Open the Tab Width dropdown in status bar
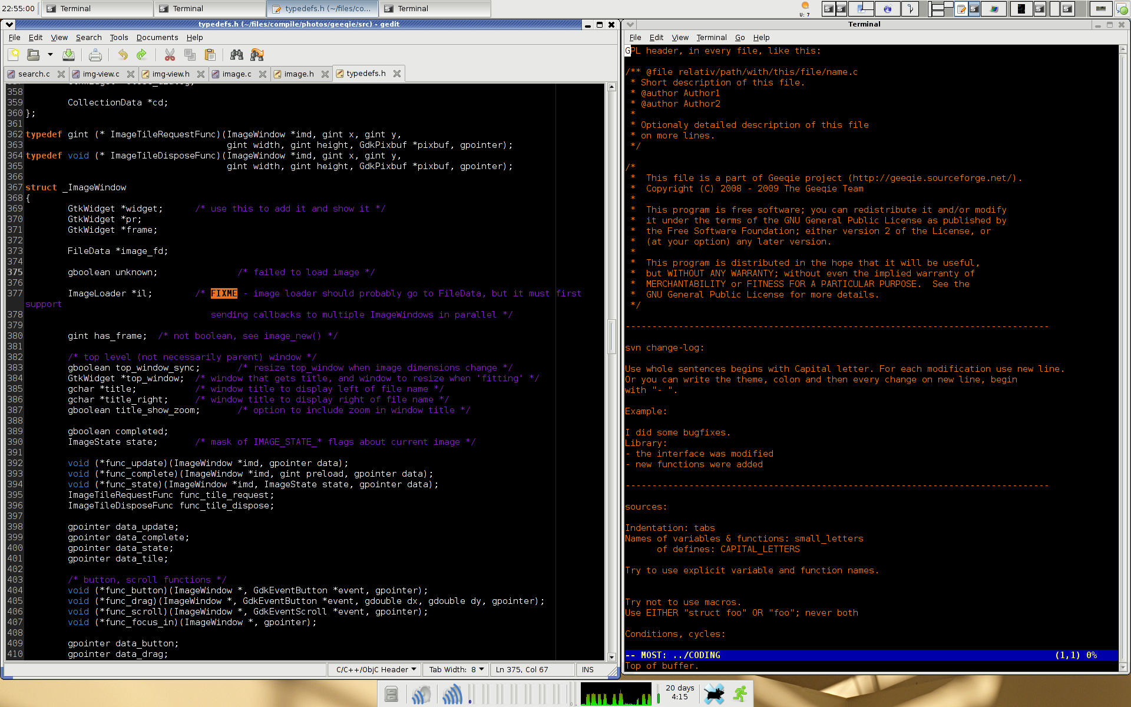This screenshot has height=707, width=1131. (x=456, y=669)
